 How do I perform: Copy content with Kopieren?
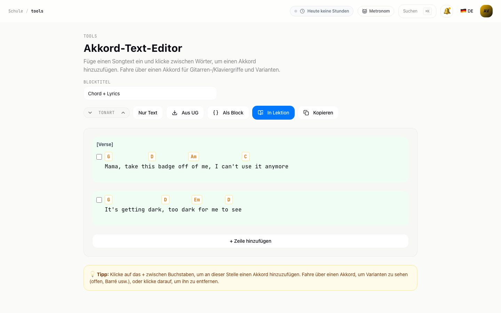pos(318,113)
